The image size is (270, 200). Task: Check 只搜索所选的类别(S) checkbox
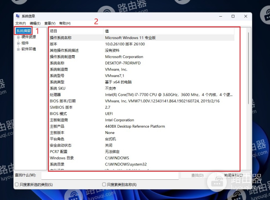[x=17, y=185]
